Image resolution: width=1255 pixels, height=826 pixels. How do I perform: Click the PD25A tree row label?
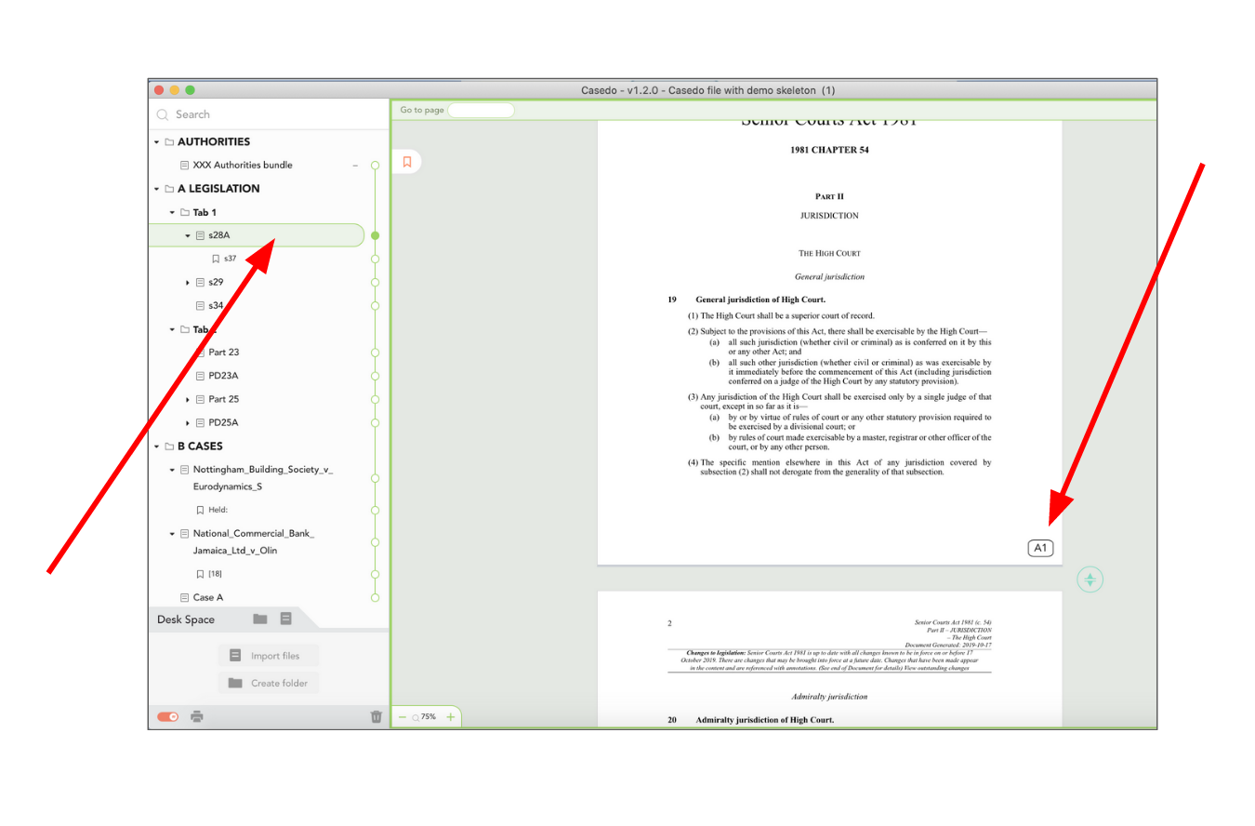[x=224, y=422]
